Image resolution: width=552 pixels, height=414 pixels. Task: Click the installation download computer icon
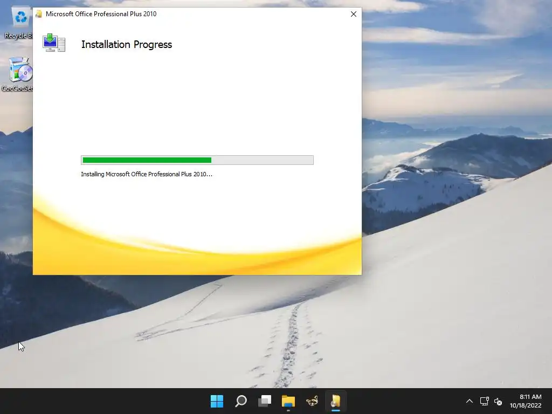click(54, 43)
